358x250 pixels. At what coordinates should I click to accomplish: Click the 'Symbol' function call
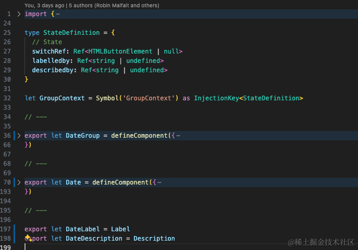(x=107, y=98)
